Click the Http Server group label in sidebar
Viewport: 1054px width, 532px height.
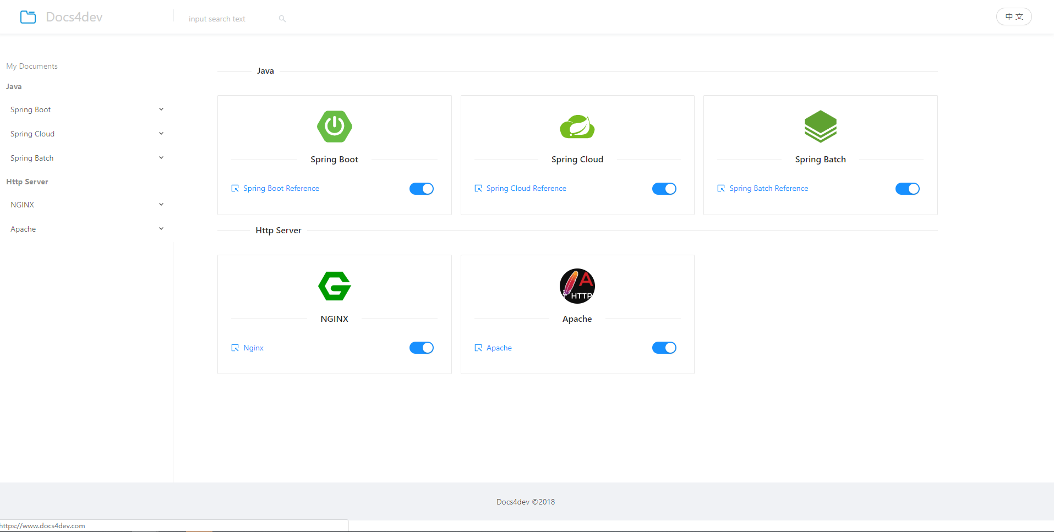tap(27, 182)
